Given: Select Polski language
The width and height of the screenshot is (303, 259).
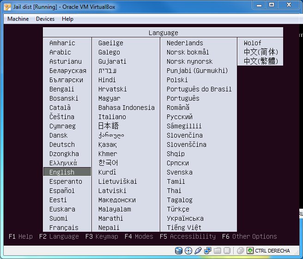Looking at the screenshot, I should 177,80.
